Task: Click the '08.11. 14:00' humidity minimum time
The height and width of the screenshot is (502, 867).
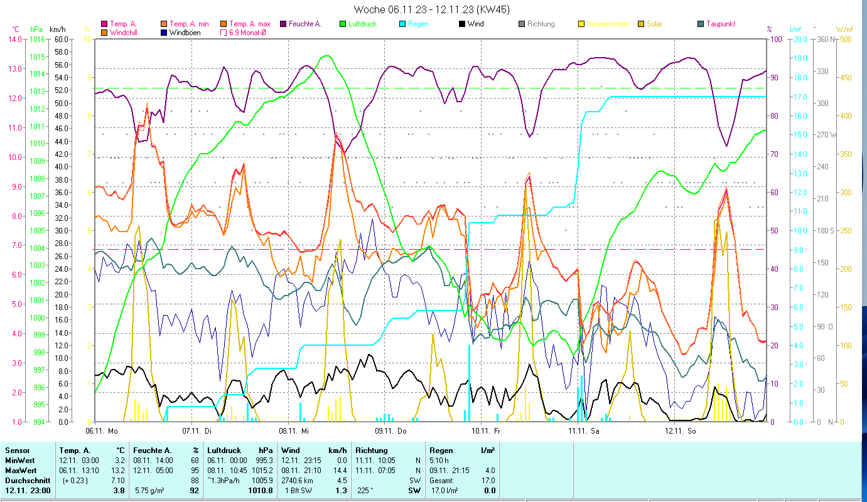Action: [153, 461]
